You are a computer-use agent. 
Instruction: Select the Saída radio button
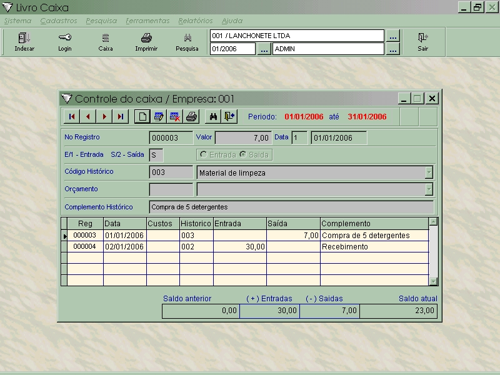243,154
